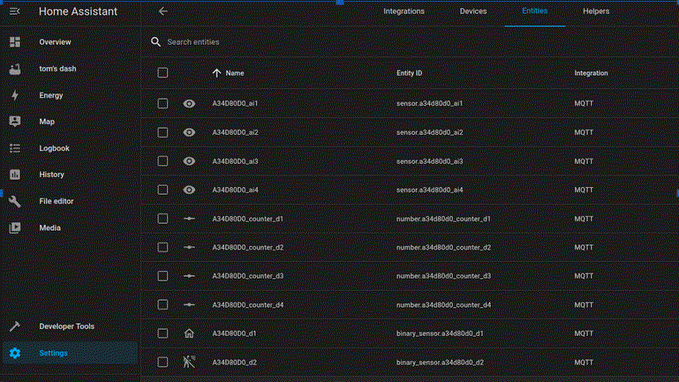Screen dimensions: 679x382
Task: Open Developer Tools hammer icon
Action: [x=15, y=326]
